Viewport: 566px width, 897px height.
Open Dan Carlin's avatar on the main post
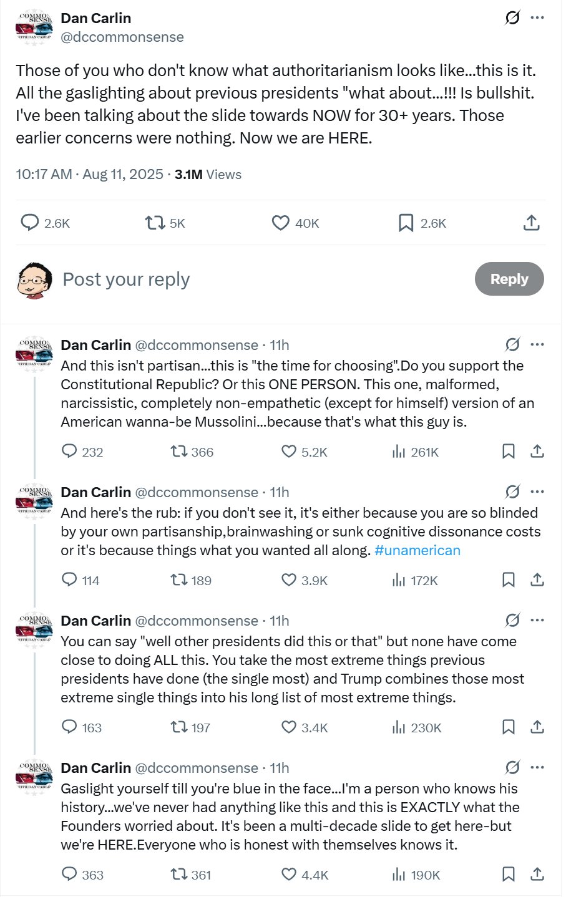pyautogui.click(x=35, y=27)
